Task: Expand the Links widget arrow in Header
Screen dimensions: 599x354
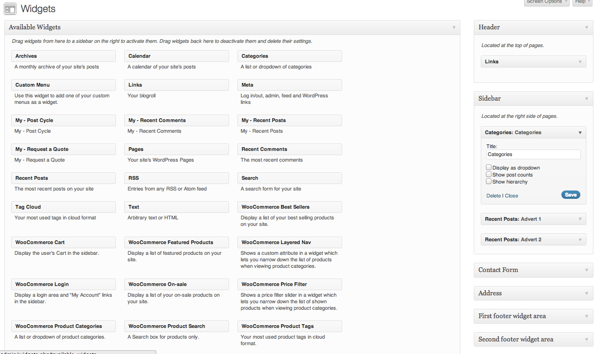Action: pyautogui.click(x=580, y=62)
